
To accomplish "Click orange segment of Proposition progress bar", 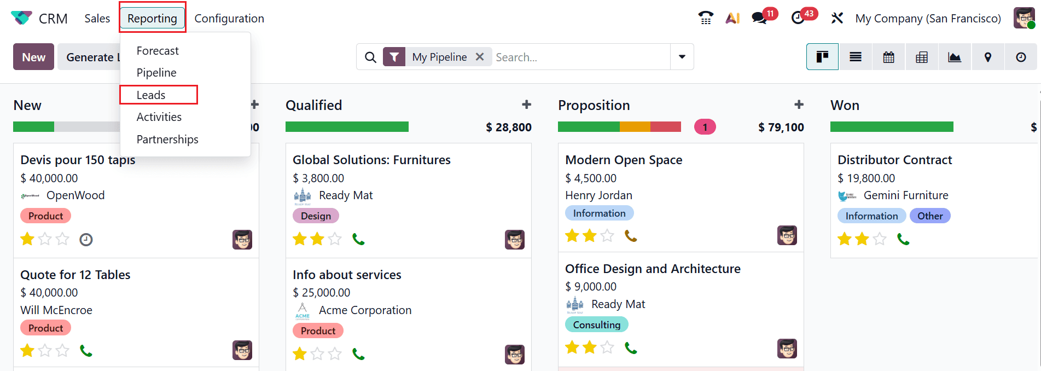I will pyautogui.click(x=635, y=127).
